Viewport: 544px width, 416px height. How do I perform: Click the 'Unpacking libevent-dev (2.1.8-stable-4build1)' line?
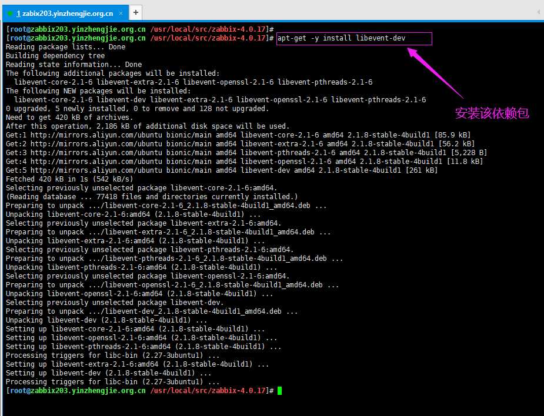point(106,320)
